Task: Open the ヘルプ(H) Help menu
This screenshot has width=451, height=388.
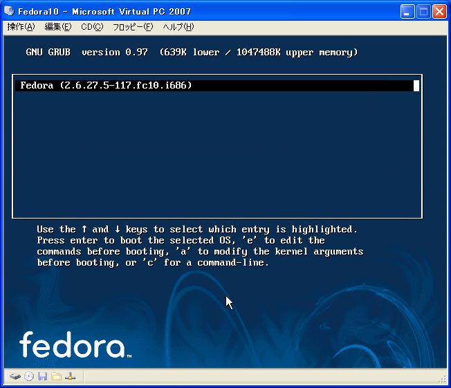Action: tap(178, 27)
